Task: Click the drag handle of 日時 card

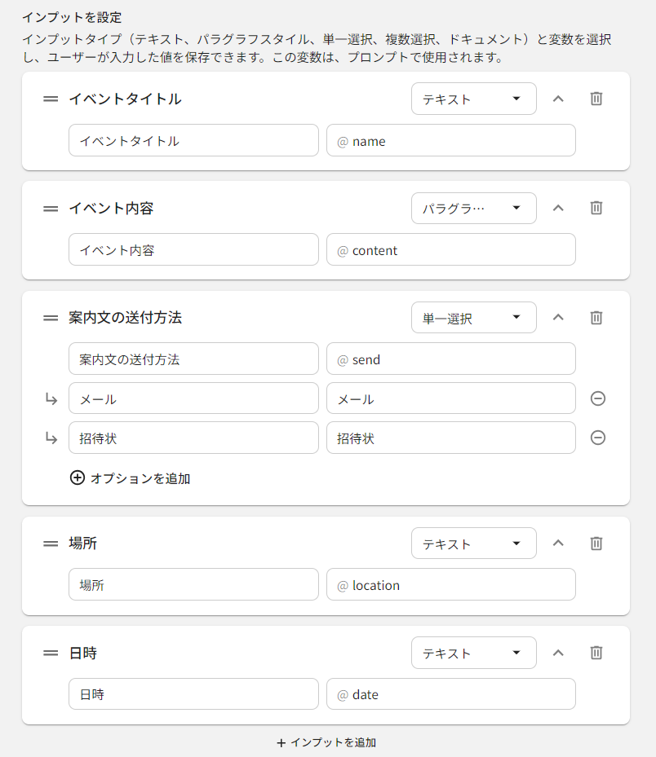Action: tap(51, 653)
